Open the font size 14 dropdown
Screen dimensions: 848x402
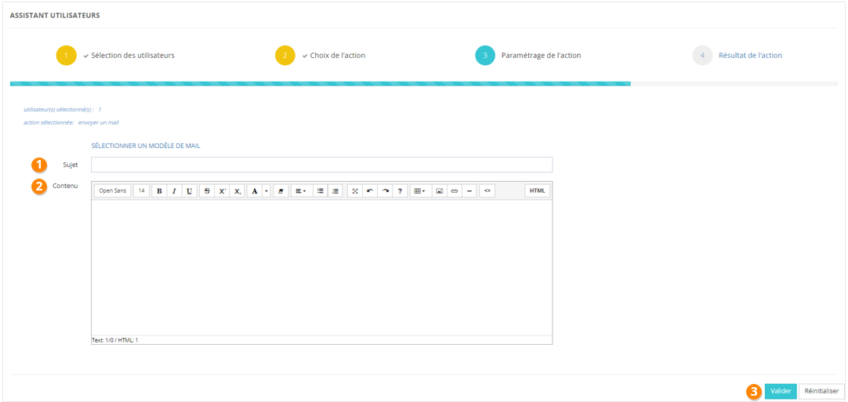(142, 190)
